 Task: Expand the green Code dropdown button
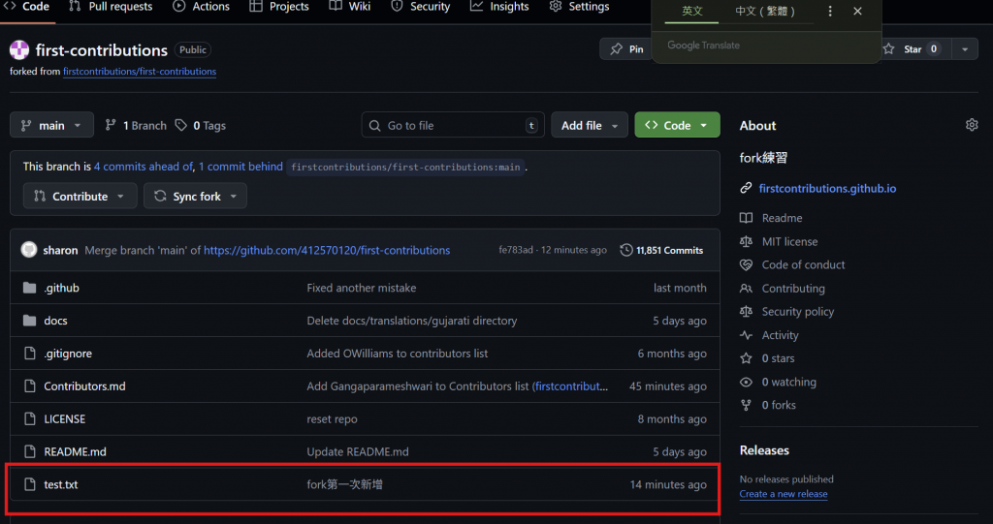point(677,125)
